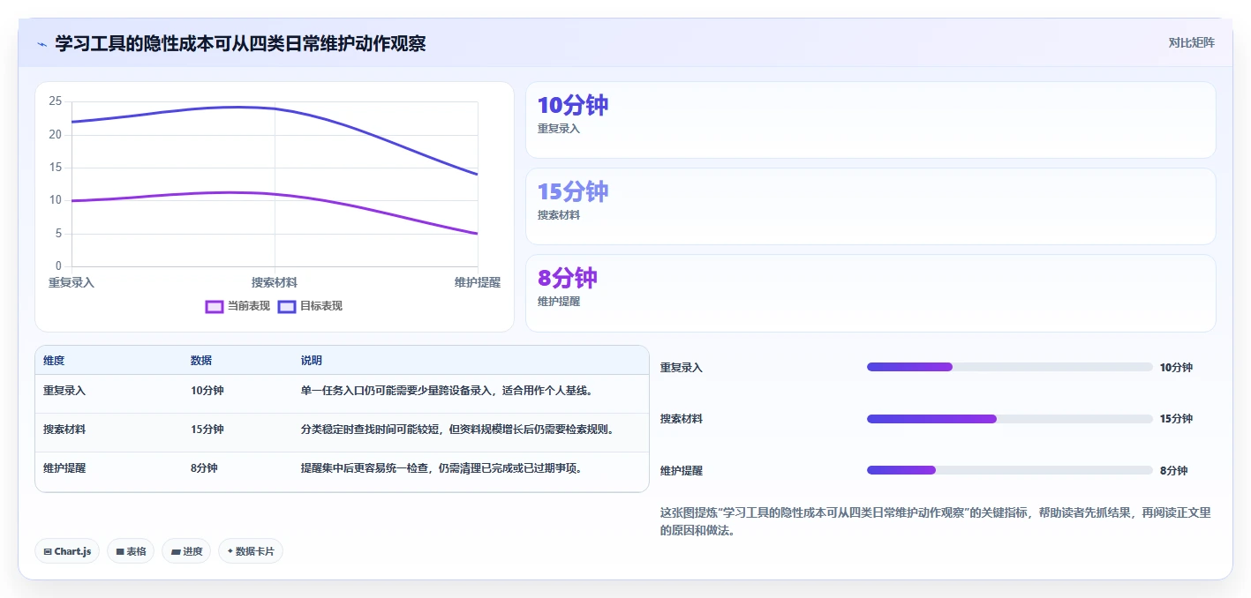Click the 重复录入 x-axis label on chart
This screenshot has width=1251, height=598.
tap(72, 282)
